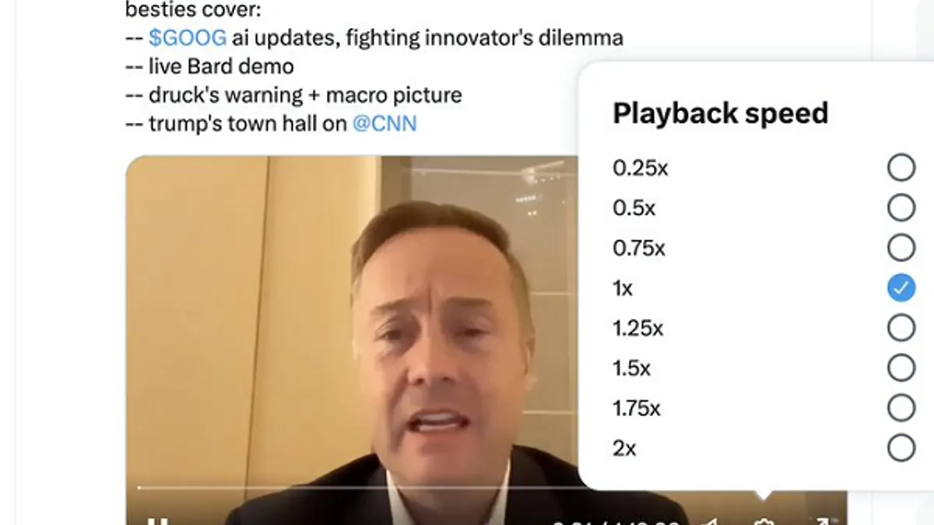This screenshot has width=934, height=525.
Task: Click the 2x label text in the menu
Action: (624, 448)
